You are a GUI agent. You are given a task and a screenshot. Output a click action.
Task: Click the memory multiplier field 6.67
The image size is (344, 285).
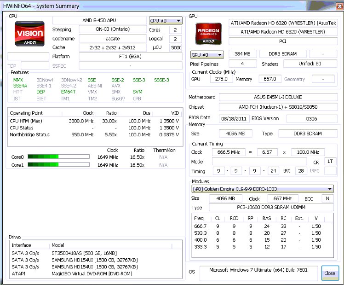(267, 152)
